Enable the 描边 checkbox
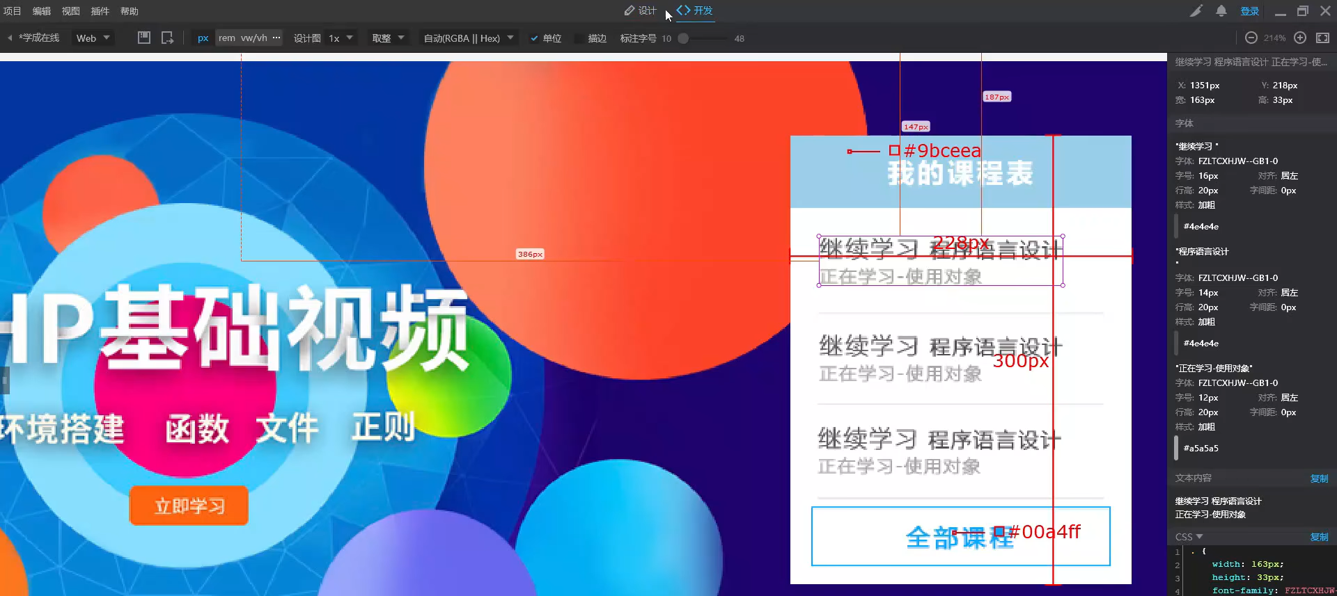1337x596 pixels. click(x=579, y=38)
